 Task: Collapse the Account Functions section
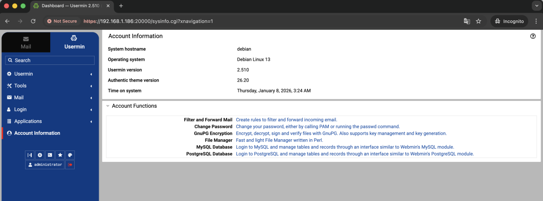(108, 106)
